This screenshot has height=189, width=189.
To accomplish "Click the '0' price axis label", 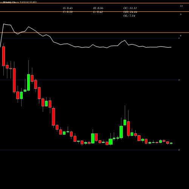I will (179, 150).
